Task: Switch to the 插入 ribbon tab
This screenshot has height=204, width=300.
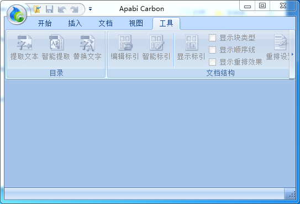Action: point(75,23)
